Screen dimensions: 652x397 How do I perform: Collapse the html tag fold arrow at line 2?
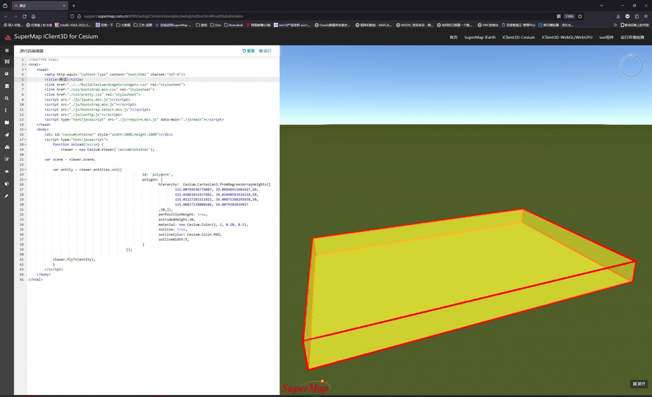click(x=25, y=65)
